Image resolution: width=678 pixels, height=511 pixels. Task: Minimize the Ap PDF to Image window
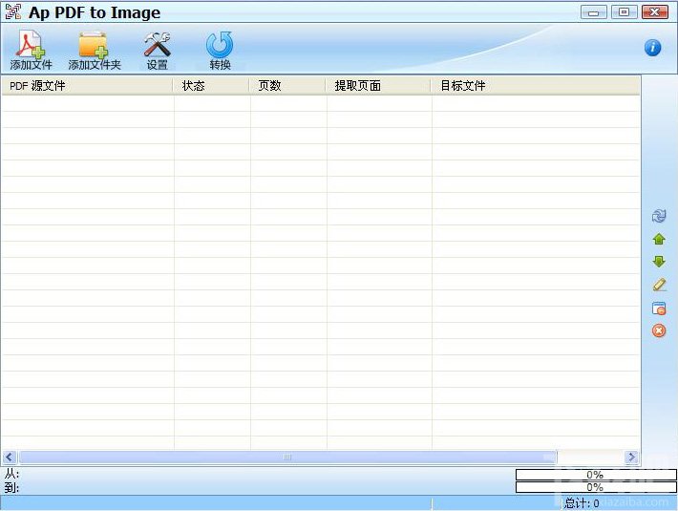click(x=594, y=12)
